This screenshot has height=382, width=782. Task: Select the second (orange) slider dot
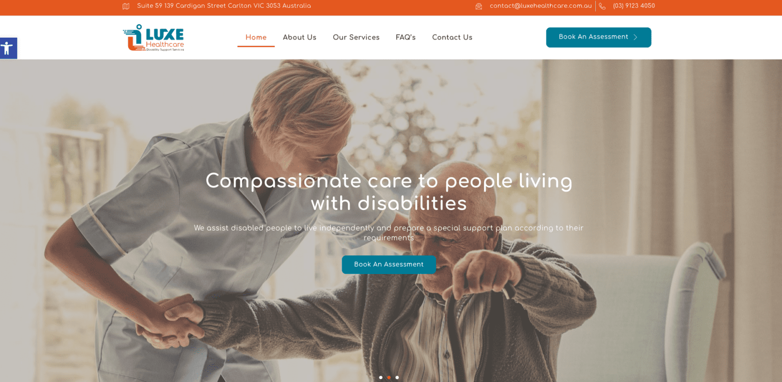tap(389, 377)
